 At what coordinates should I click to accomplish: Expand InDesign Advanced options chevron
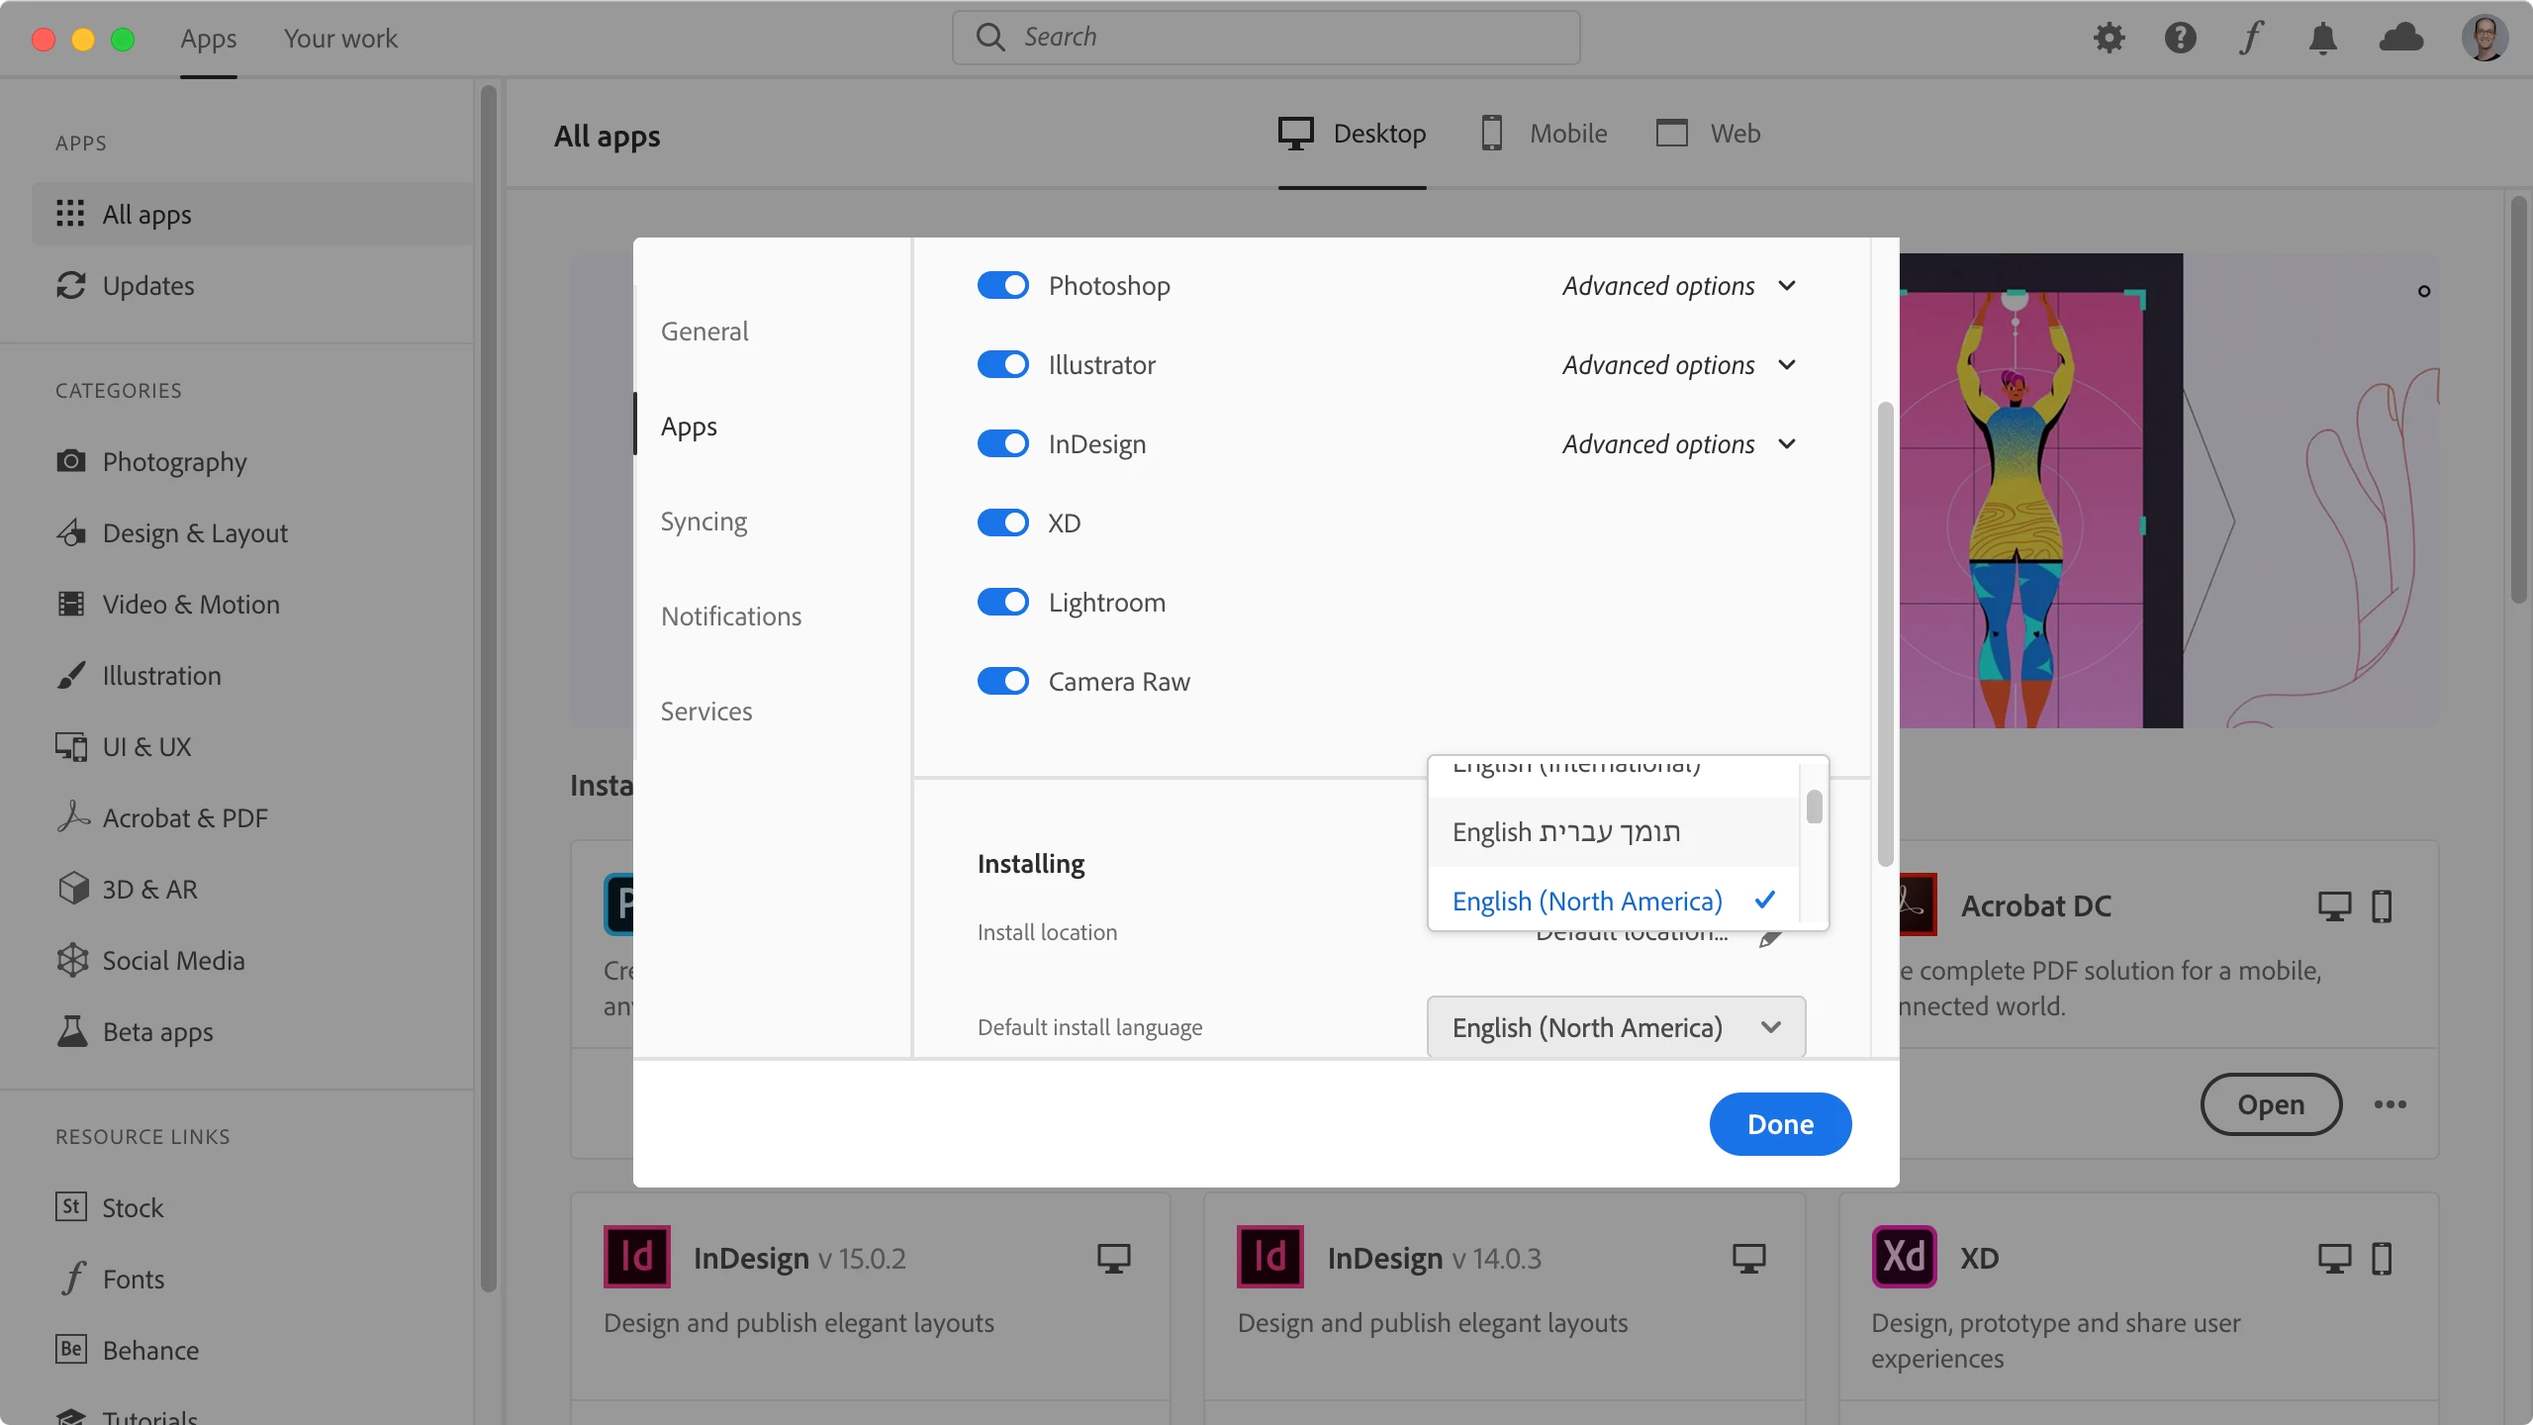[1787, 444]
